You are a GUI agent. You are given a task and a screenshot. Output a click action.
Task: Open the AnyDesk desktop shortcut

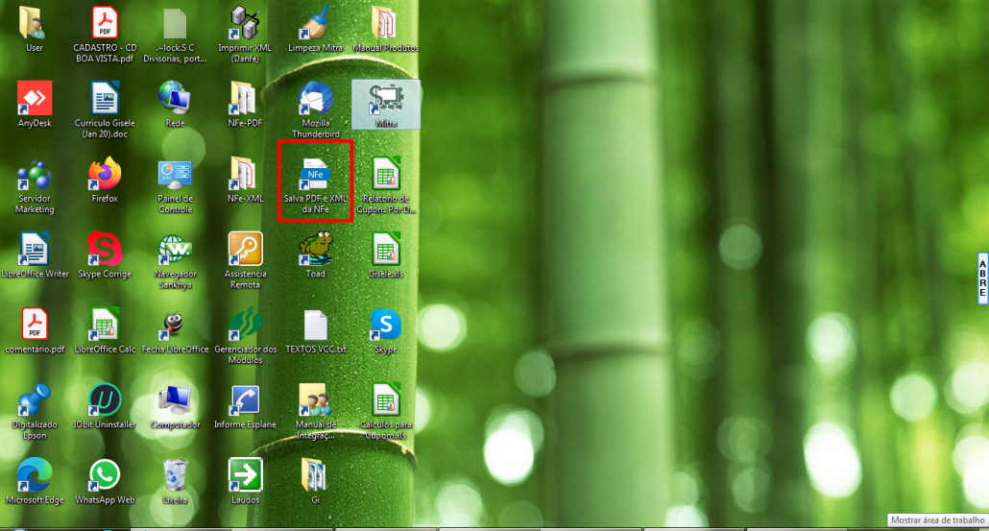(35, 99)
